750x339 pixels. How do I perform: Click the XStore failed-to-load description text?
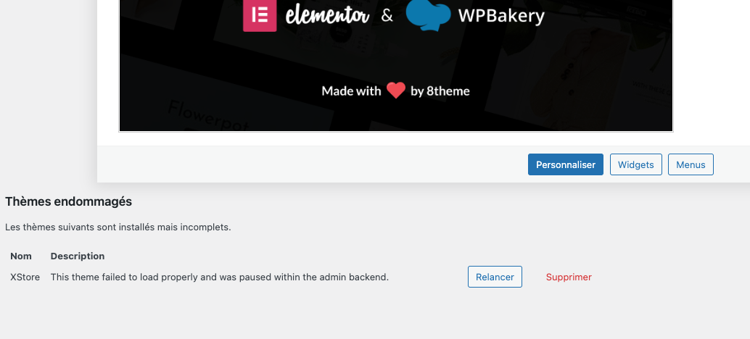click(219, 277)
